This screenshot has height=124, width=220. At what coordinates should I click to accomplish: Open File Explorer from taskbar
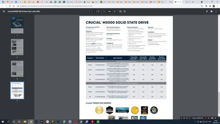click(x=25, y=122)
